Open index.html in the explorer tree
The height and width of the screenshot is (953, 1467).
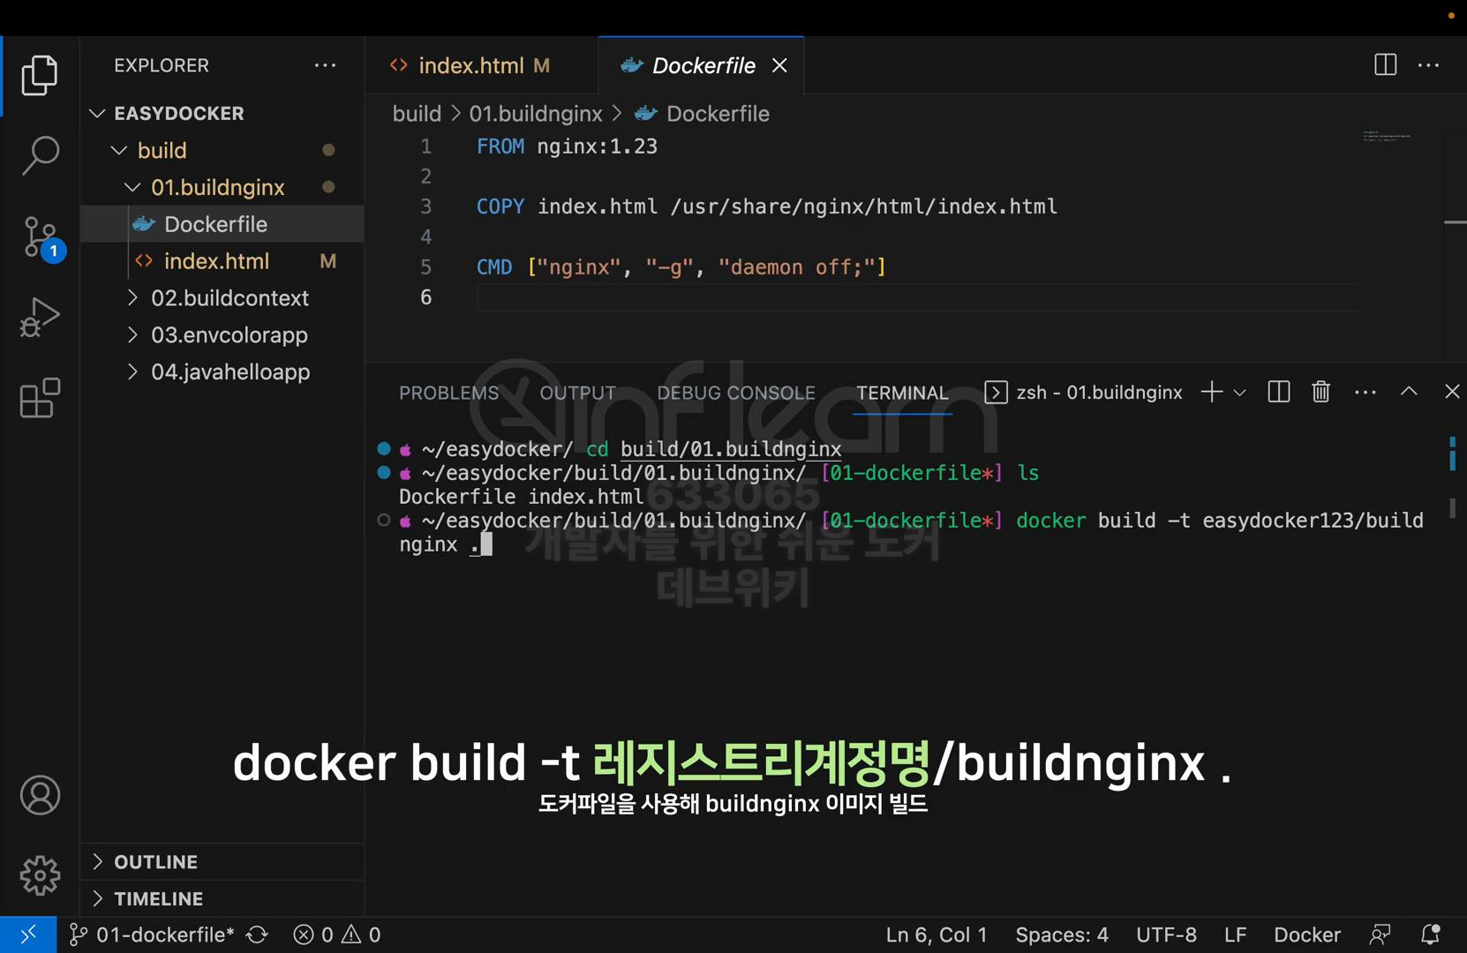point(222,261)
